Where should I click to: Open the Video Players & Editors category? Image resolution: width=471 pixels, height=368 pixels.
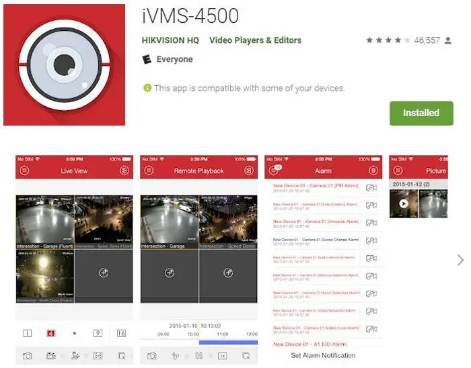(x=255, y=40)
